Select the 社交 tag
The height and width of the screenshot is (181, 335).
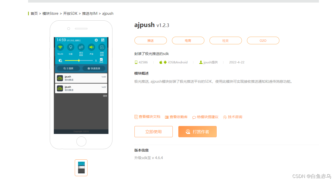coord(226,40)
